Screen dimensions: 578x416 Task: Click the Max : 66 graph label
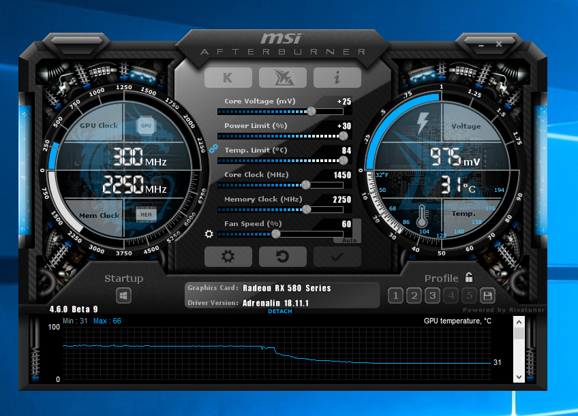[x=107, y=321]
